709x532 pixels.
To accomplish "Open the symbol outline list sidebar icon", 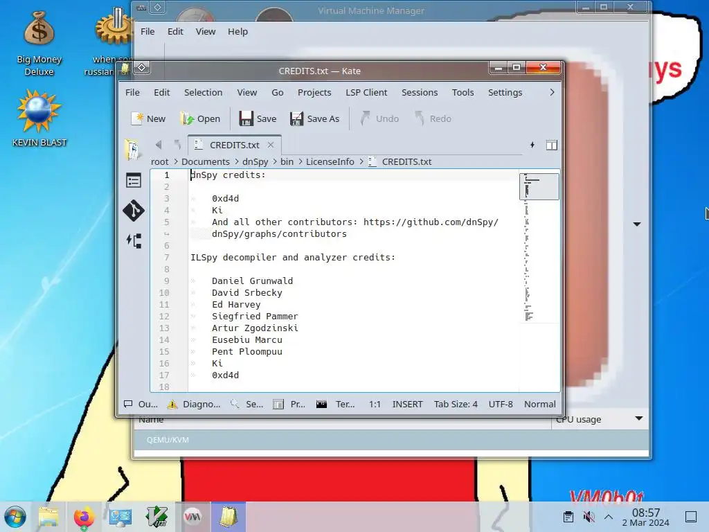I will 134,181.
